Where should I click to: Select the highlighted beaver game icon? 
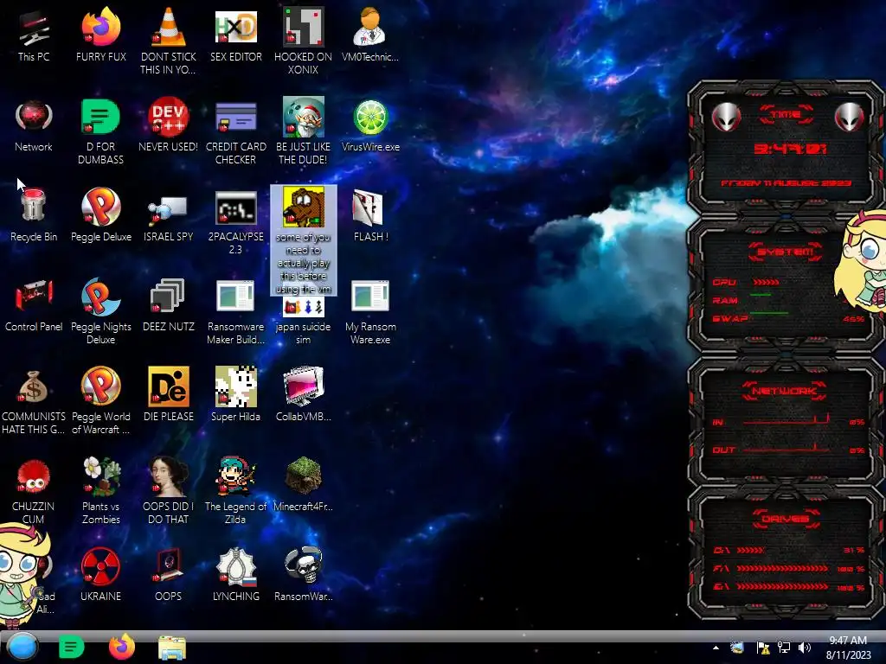point(304,207)
